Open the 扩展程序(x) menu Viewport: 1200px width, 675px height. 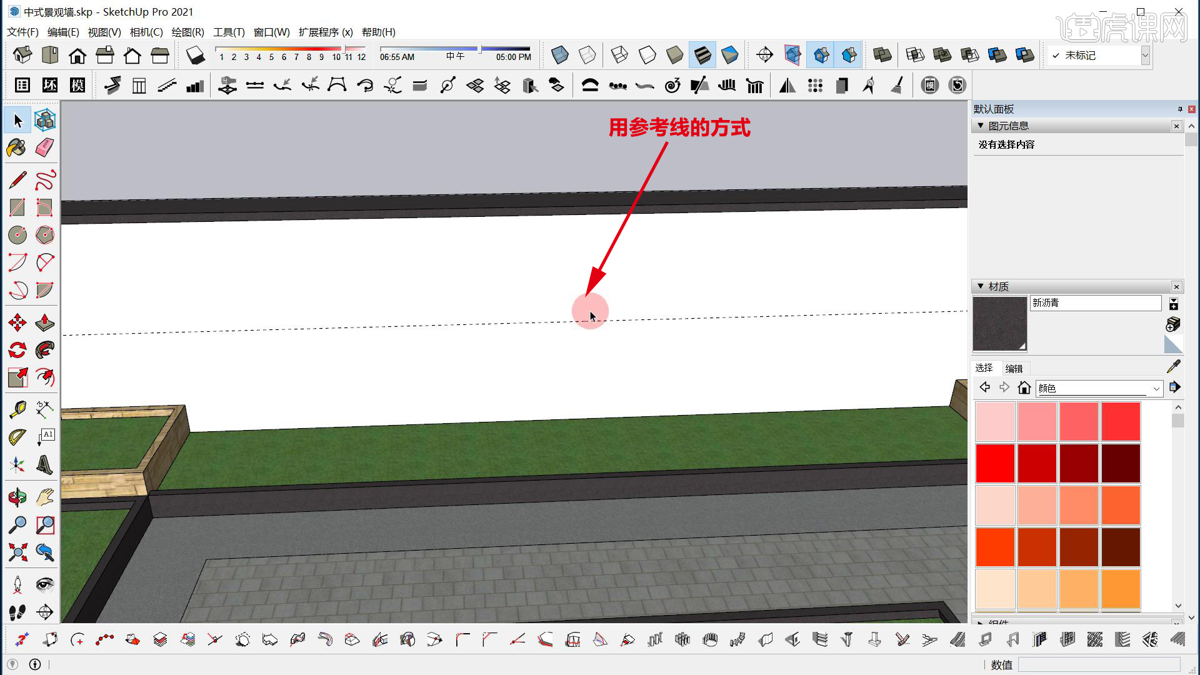click(x=326, y=32)
